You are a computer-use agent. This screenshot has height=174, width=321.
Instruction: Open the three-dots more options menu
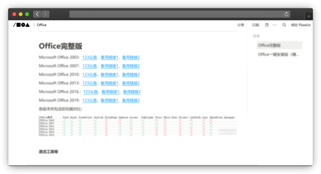[x=275, y=25]
